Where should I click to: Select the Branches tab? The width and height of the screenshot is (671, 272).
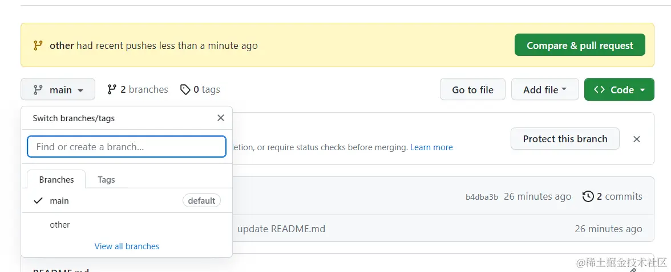coord(56,179)
